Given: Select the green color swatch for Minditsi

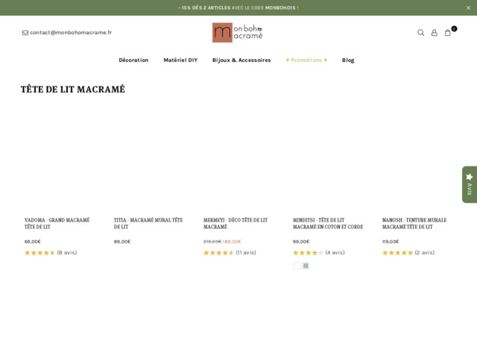Looking at the screenshot, I should point(306,266).
